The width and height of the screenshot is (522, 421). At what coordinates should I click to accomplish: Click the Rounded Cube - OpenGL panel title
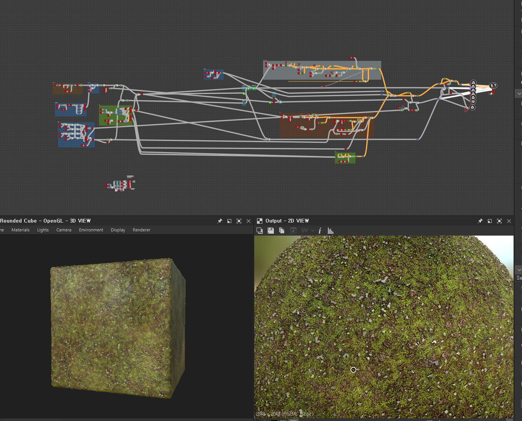(45, 221)
